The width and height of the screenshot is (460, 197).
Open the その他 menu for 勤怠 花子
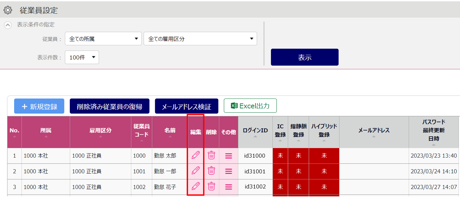click(x=229, y=187)
